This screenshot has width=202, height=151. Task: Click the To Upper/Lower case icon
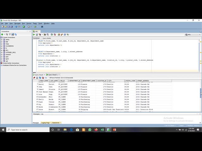[x=68, y=35]
